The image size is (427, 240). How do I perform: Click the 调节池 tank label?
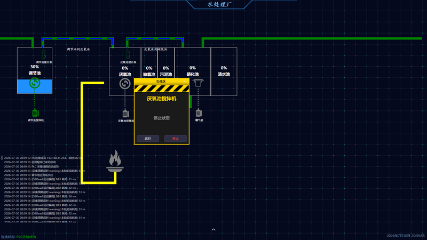(35, 73)
